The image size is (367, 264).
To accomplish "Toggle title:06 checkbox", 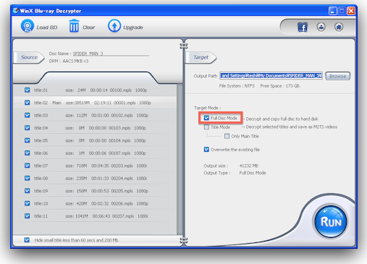I will (28, 153).
